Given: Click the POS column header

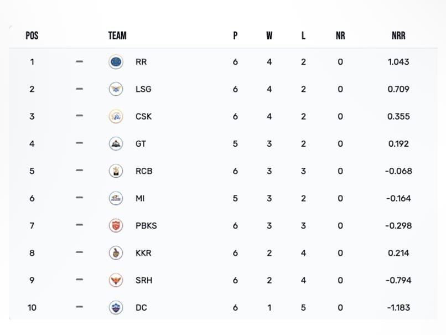Looking at the screenshot, I should 32,35.
